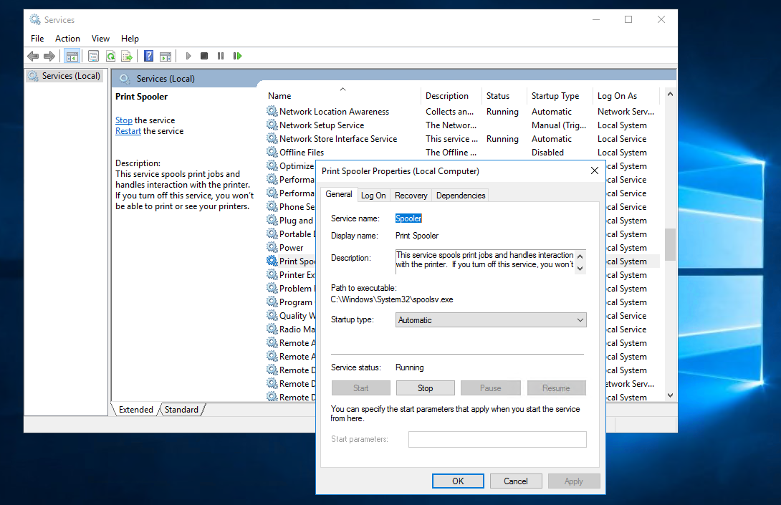The image size is (781, 505).
Task: Open the File menu
Action: [x=37, y=39]
